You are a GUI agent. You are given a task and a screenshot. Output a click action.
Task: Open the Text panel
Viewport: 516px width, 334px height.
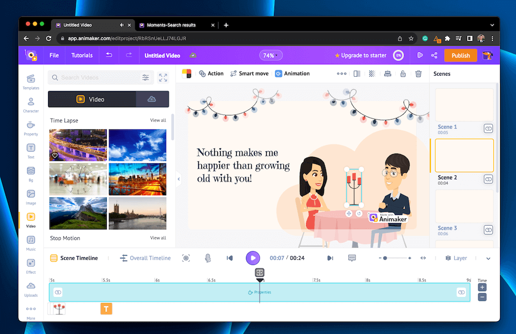click(31, 151)
